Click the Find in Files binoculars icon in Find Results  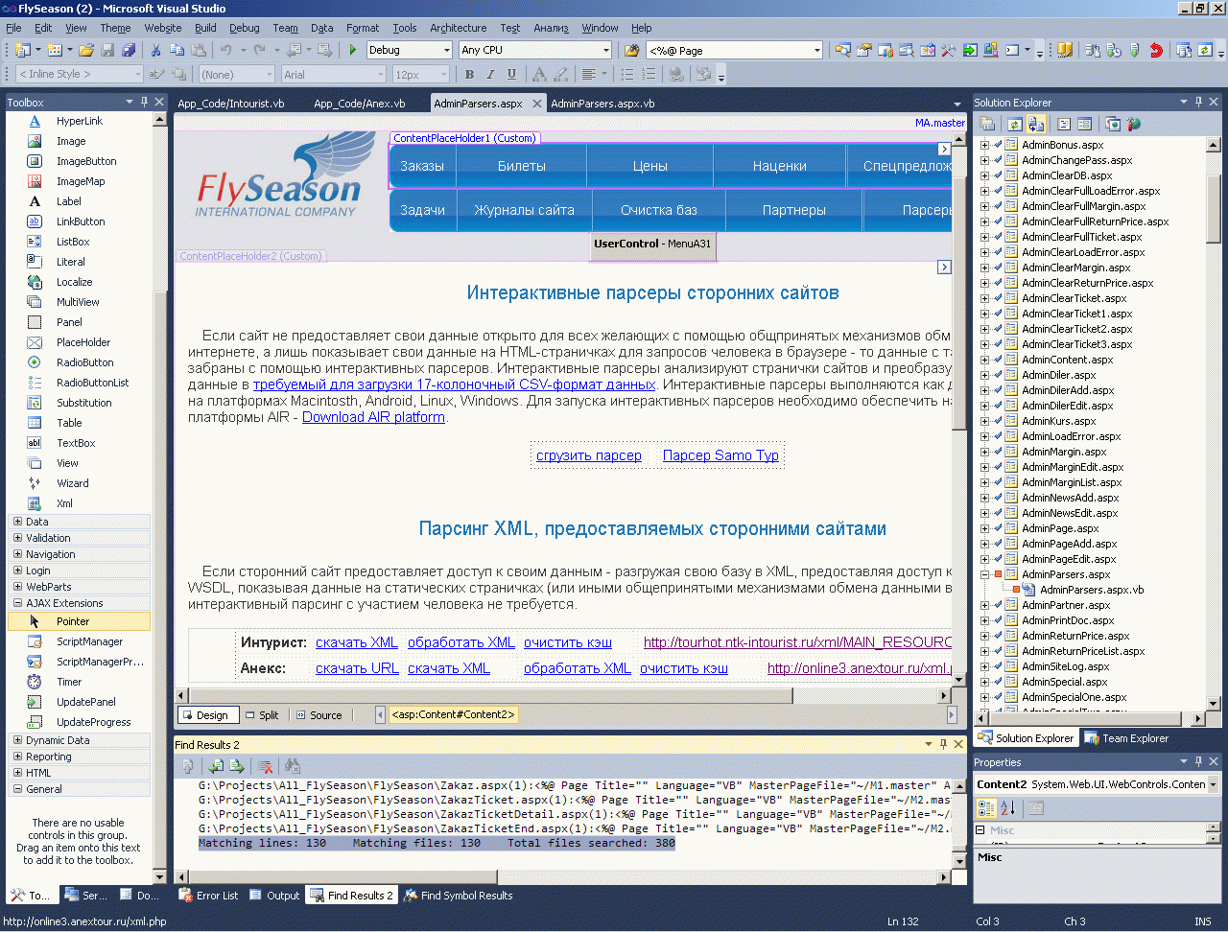pyautogui.click(x=293, y=766)
